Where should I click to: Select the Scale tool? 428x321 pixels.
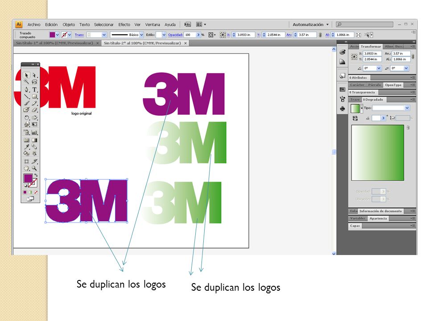(x=34, y=118)
